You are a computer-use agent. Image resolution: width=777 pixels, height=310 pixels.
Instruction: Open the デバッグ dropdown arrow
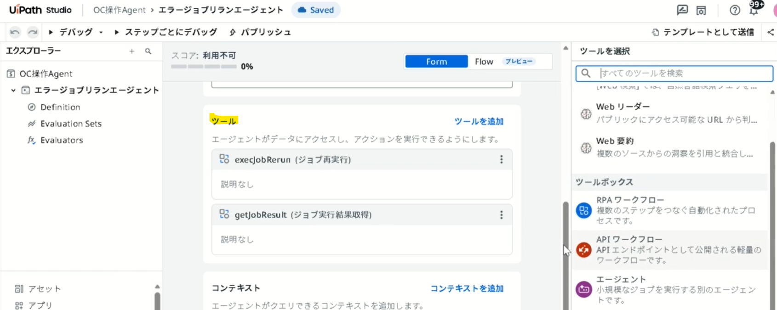tap(101, 32)
